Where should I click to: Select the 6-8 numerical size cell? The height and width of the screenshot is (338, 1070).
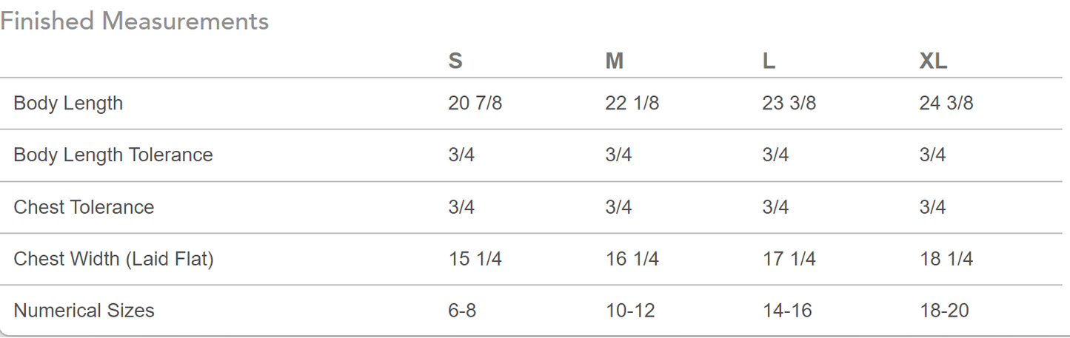pos(462,311)
